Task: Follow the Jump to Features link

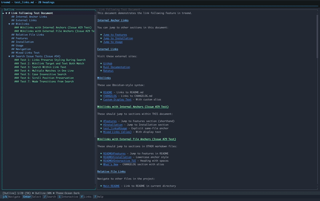Action: (115, 35)
